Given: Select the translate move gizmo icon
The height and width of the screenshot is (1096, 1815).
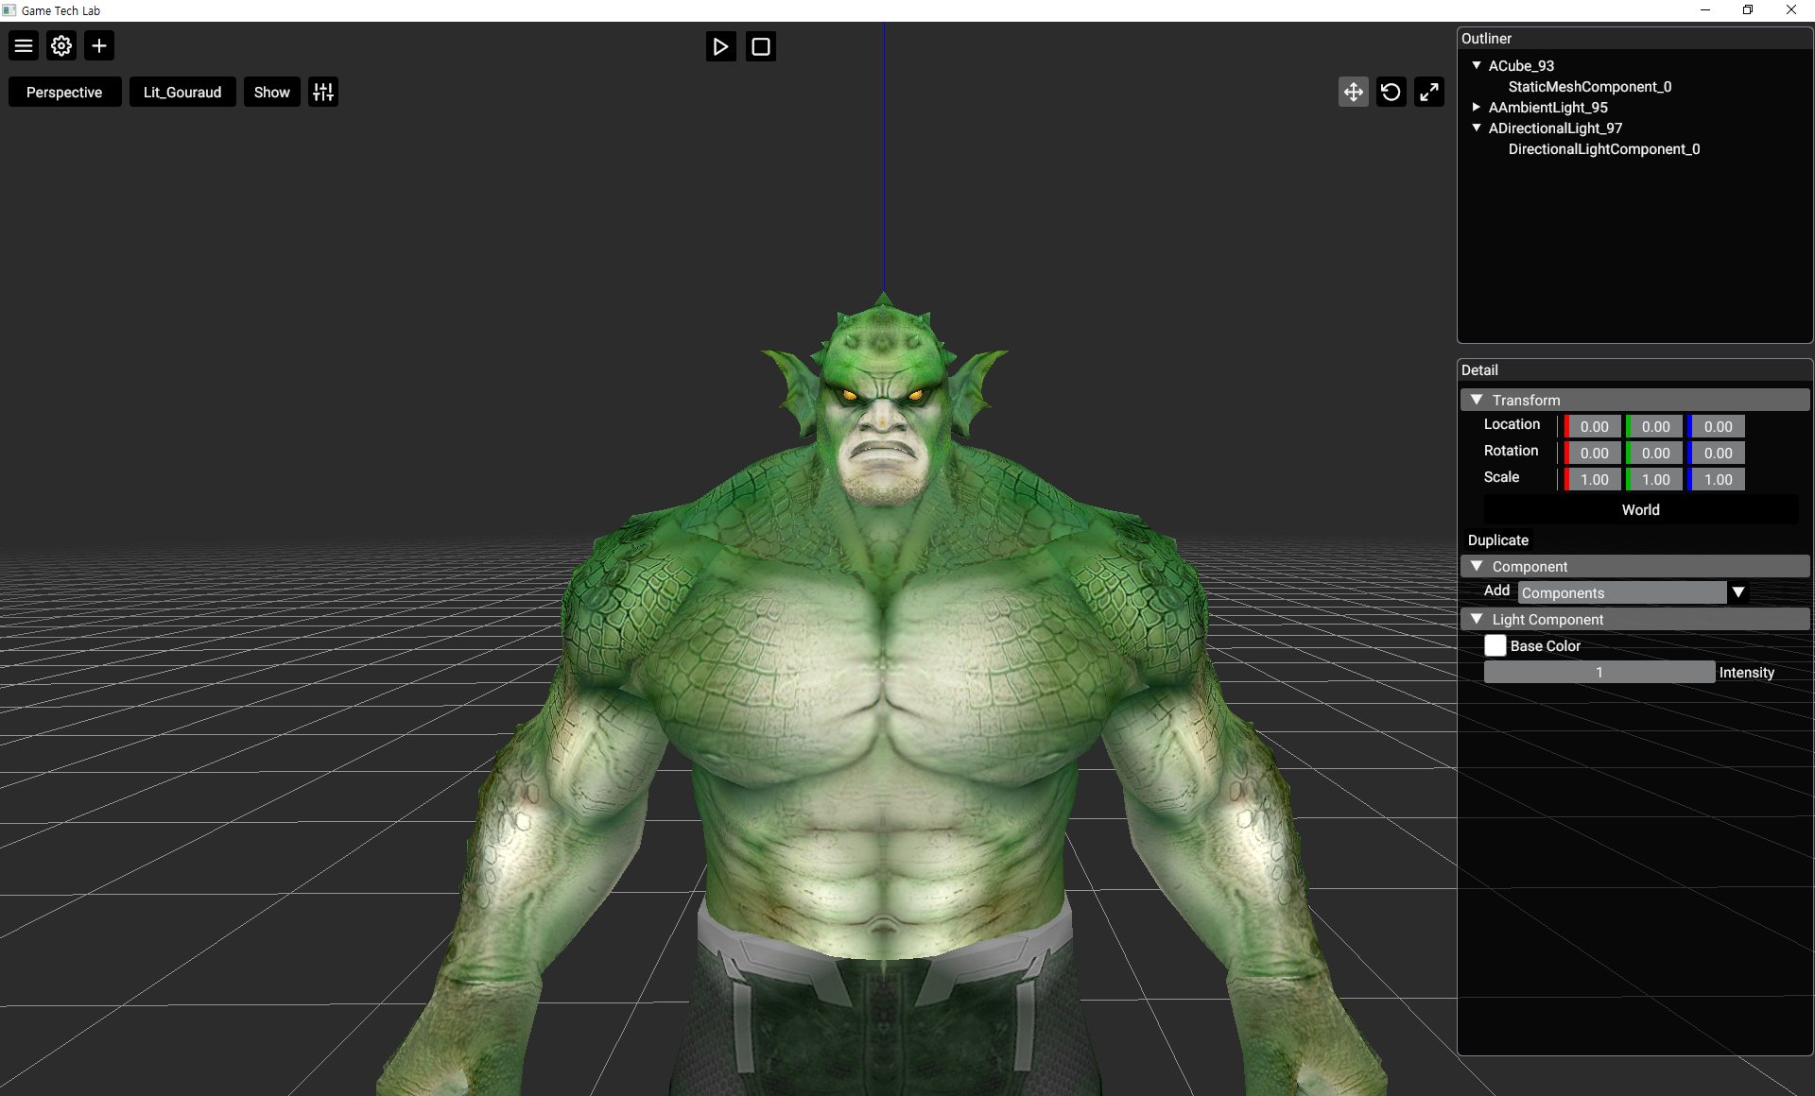Looking at the screenshot, I should pyautogui.click(x=1353, y=92).
